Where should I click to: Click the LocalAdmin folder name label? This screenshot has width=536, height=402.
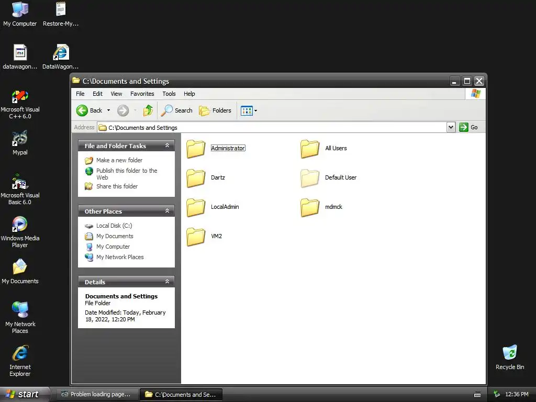[225, 207]
